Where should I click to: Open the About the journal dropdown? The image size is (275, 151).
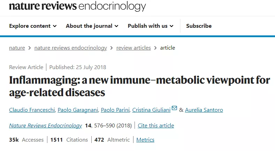click(92, 26)
